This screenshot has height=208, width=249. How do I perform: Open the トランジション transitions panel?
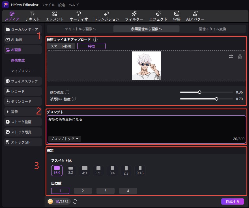click(106, 16)
